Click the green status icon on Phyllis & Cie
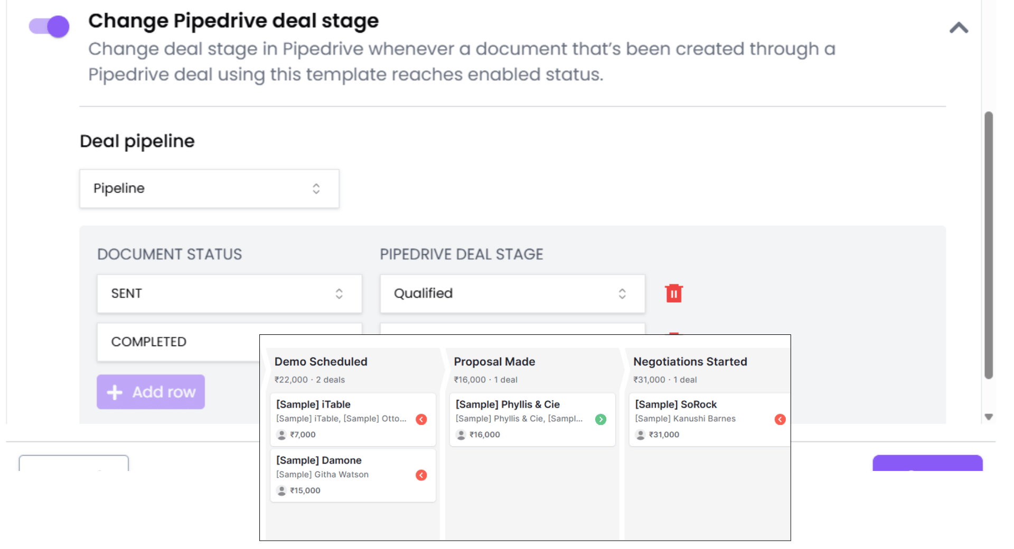Image resolution: width=1014 pixels, height=549 pixels. pyautogui.click(x=600, y=419)
